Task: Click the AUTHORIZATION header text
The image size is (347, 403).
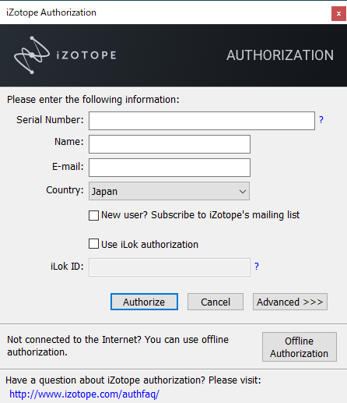Action: [x=280, y=55]
